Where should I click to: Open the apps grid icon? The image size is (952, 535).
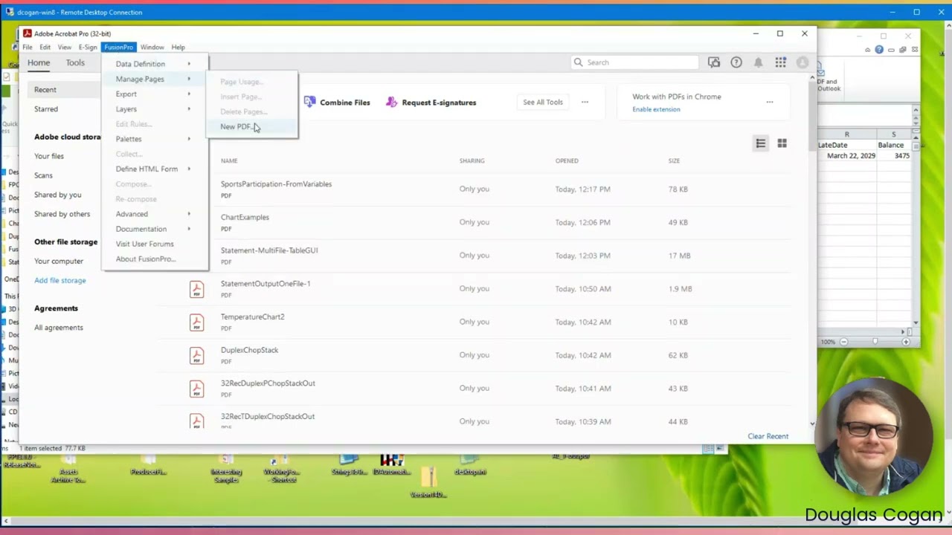780,62
